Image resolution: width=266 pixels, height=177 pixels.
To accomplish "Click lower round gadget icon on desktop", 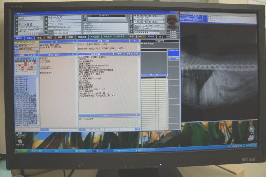I will 251,138.
